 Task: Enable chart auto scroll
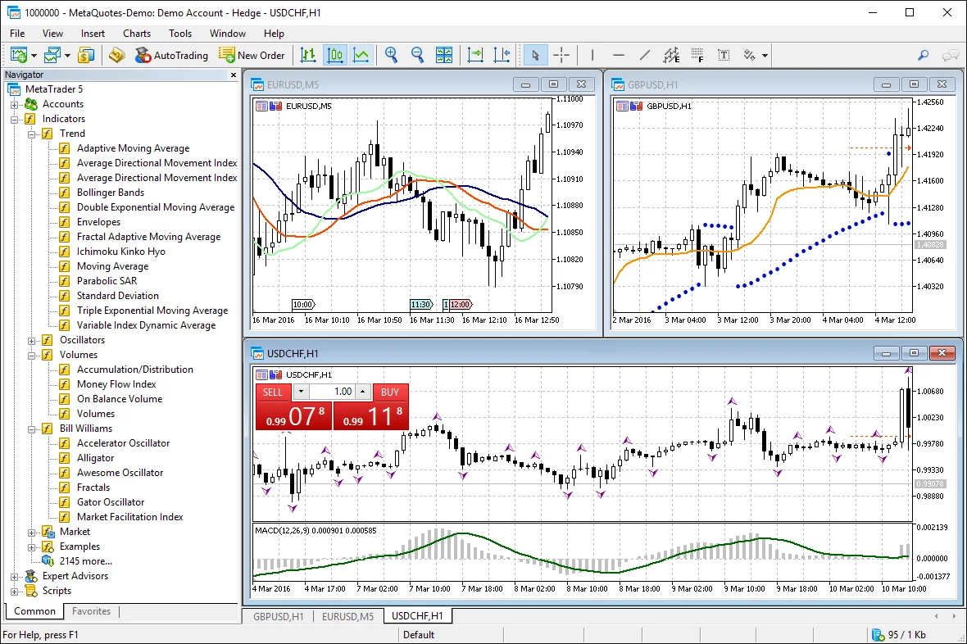coord(474,55)
